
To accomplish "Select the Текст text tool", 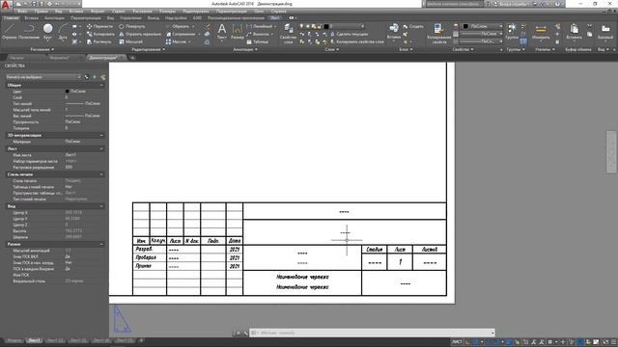I will [x=222, y=32].
